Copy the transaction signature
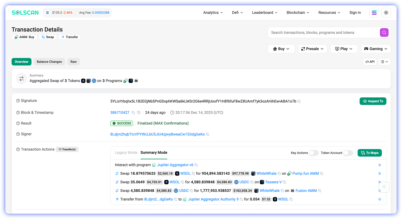Screen dimensions: 402x219 (x=299, y=101)
